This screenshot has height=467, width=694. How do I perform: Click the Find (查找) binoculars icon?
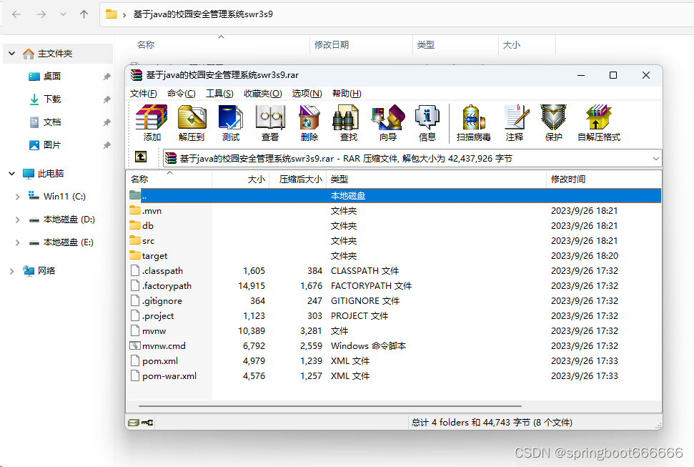pos(348,123)
